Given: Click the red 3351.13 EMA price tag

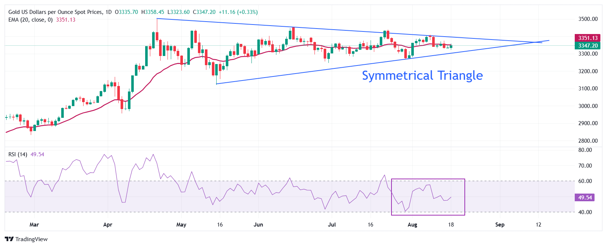Looking at the screenshot, I should point(588,38).
